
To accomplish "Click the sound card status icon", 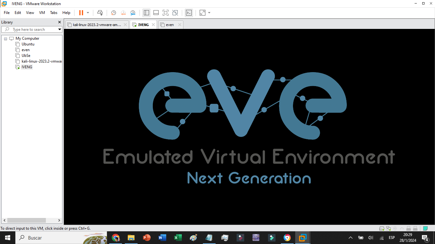I will tap(402, 228).
